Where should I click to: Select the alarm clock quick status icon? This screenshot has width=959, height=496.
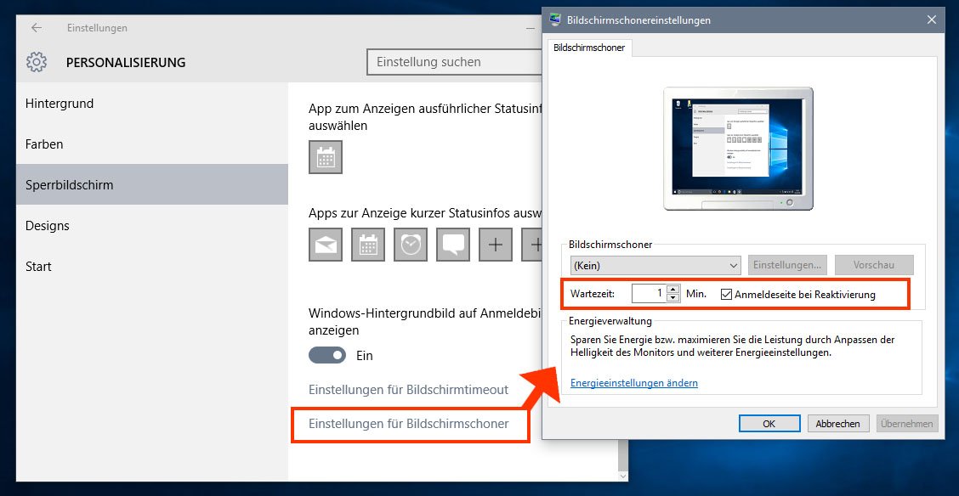point(411,245)
